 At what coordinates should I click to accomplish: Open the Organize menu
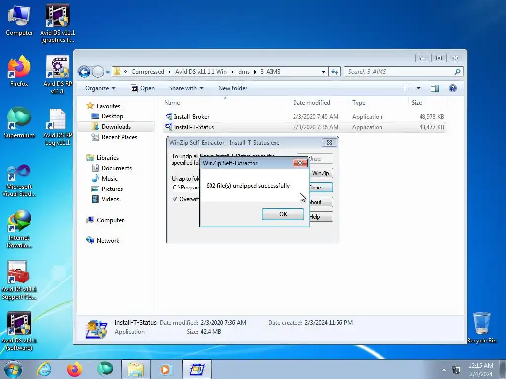pyautogui.click(x=100, y=88)
